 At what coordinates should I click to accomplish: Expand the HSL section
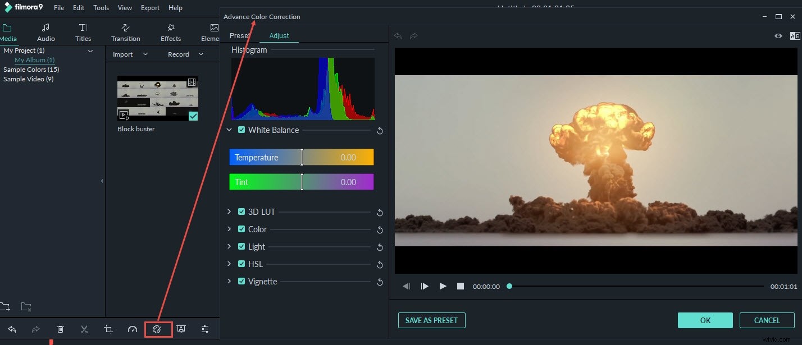pos(229,264)
